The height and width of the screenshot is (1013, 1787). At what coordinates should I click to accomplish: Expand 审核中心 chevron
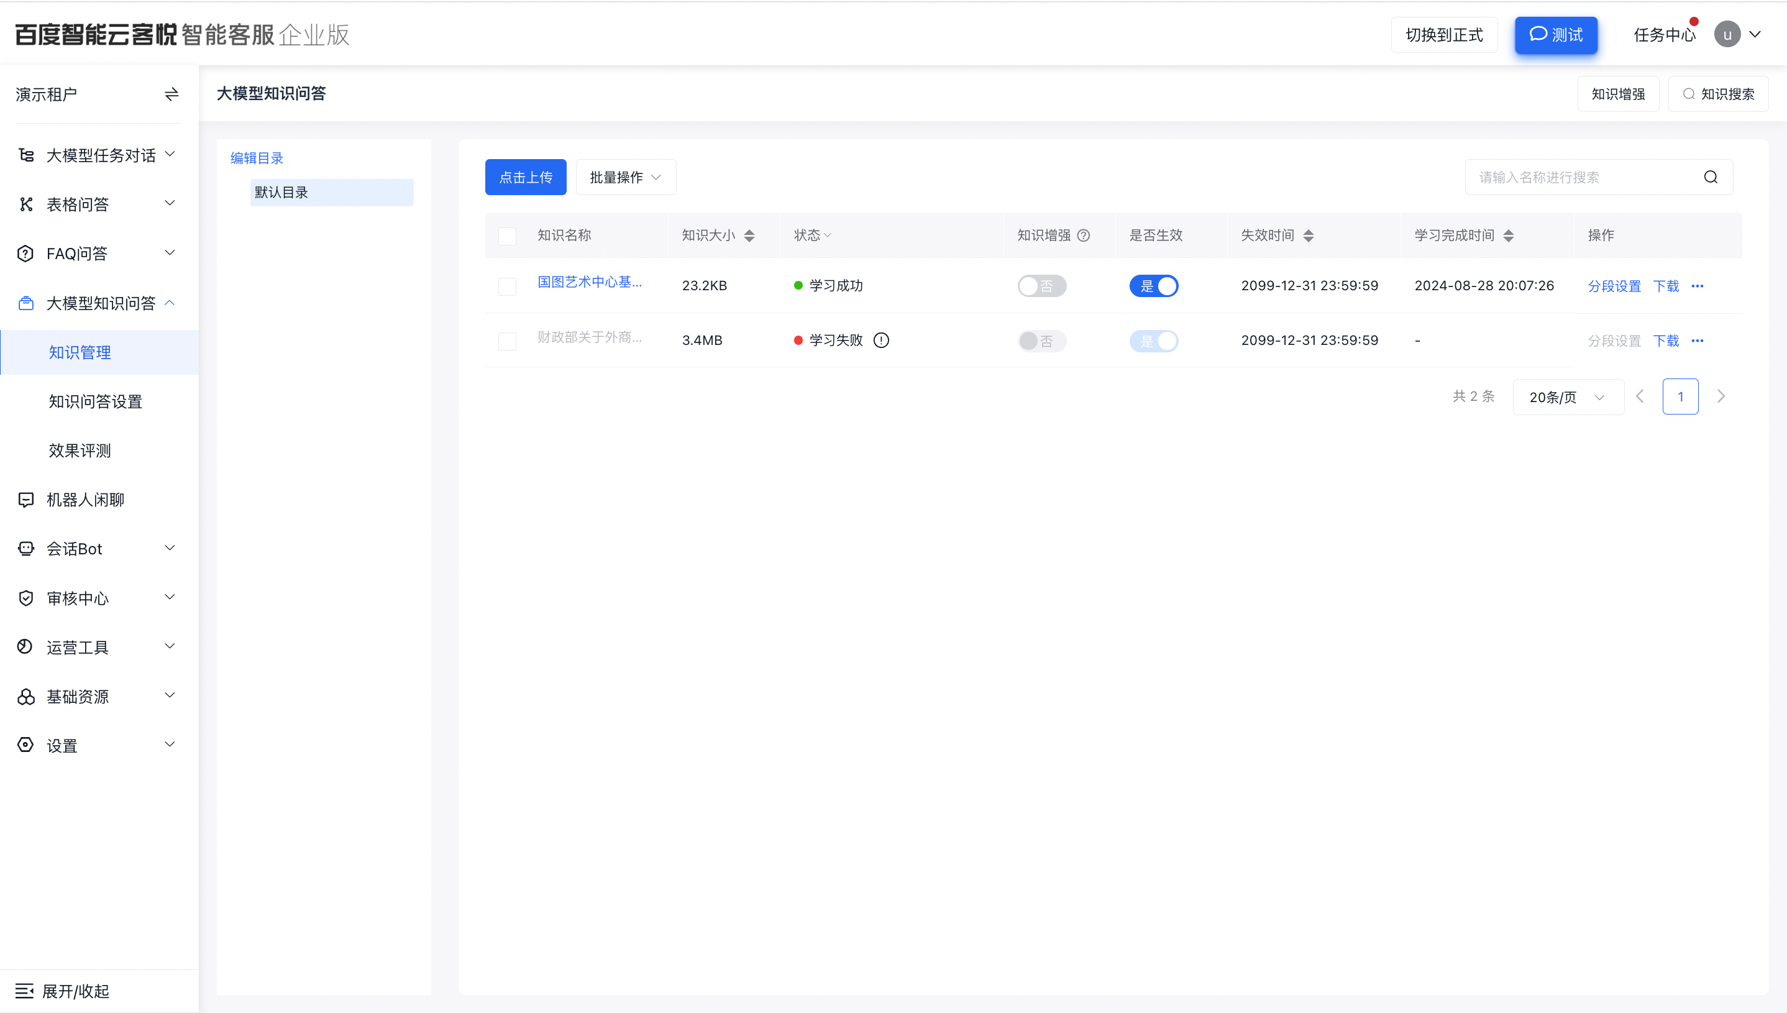(x=170, y=597)
